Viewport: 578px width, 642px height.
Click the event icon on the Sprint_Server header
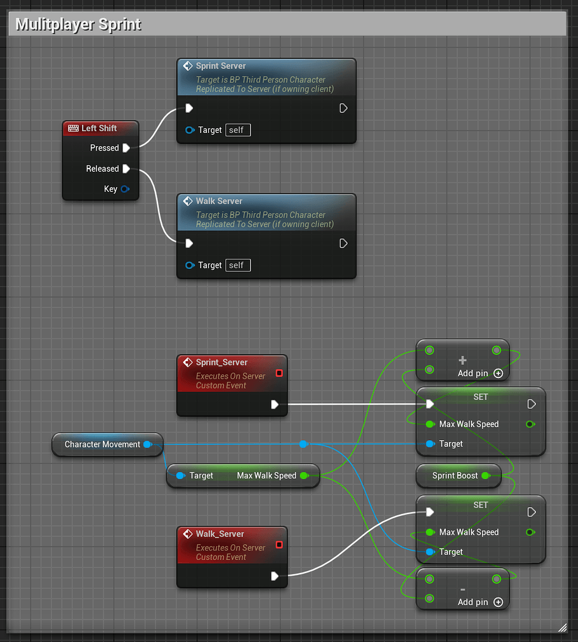tap(187, 362)
